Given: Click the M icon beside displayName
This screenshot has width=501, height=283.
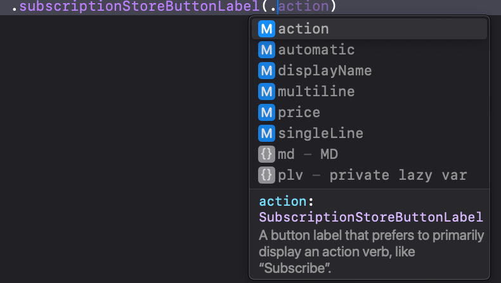Looking at the screenshot, I should coord(266,70).
